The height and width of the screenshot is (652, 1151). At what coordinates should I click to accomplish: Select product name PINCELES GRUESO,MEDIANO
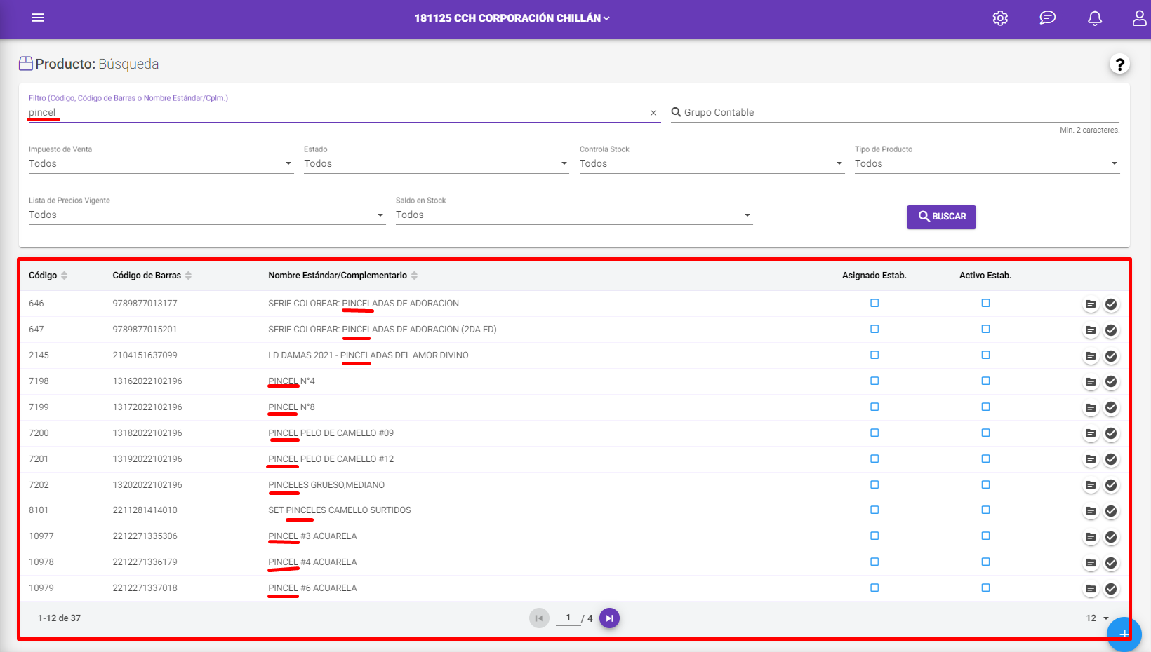click(326, 485)
